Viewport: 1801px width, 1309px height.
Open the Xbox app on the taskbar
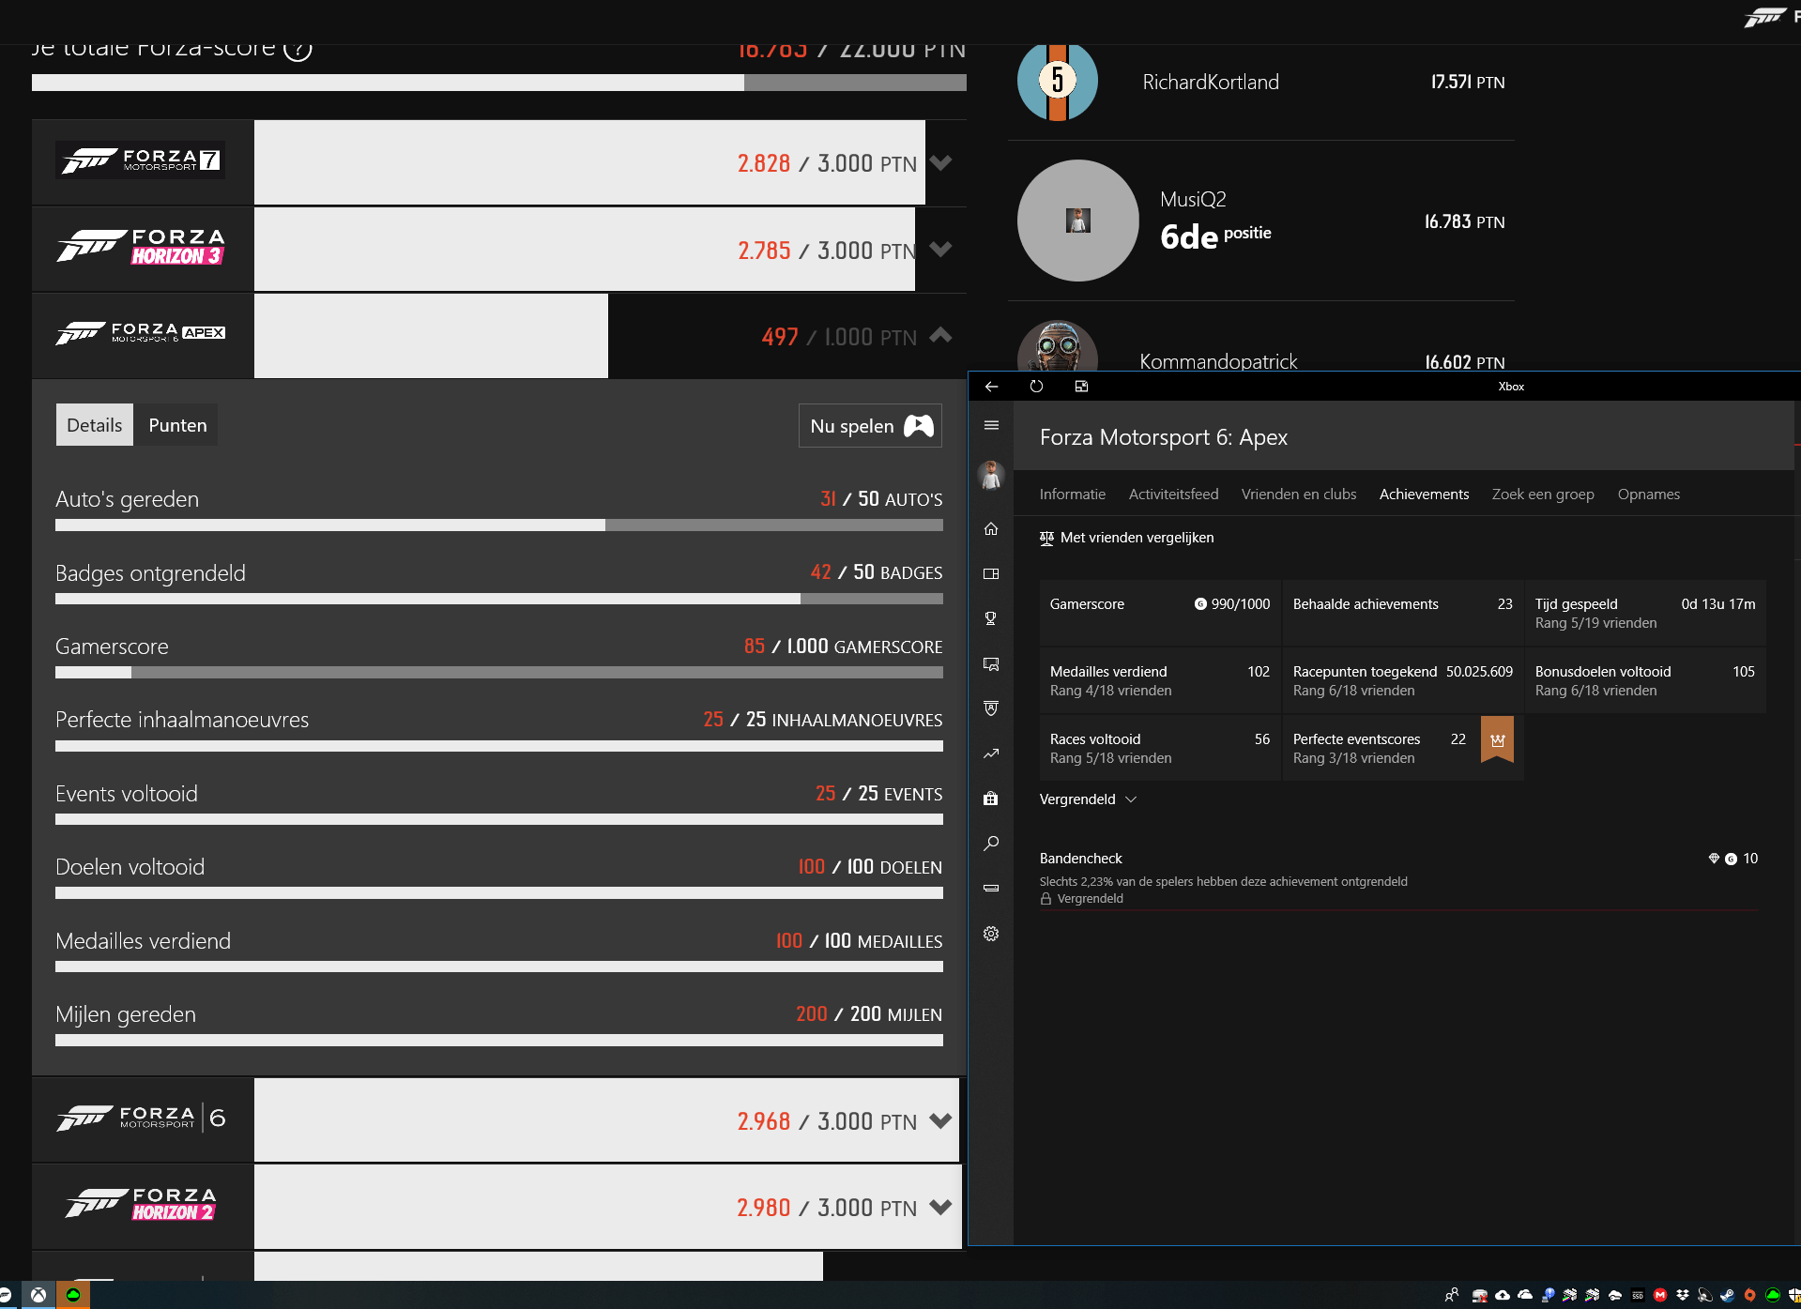[38, 1295]
